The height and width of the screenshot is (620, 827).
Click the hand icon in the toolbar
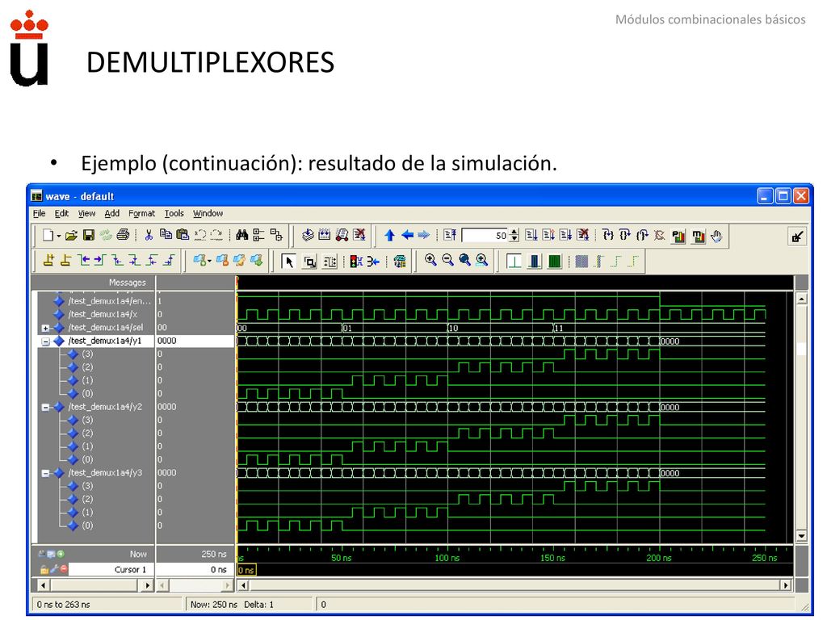point(716,236)
